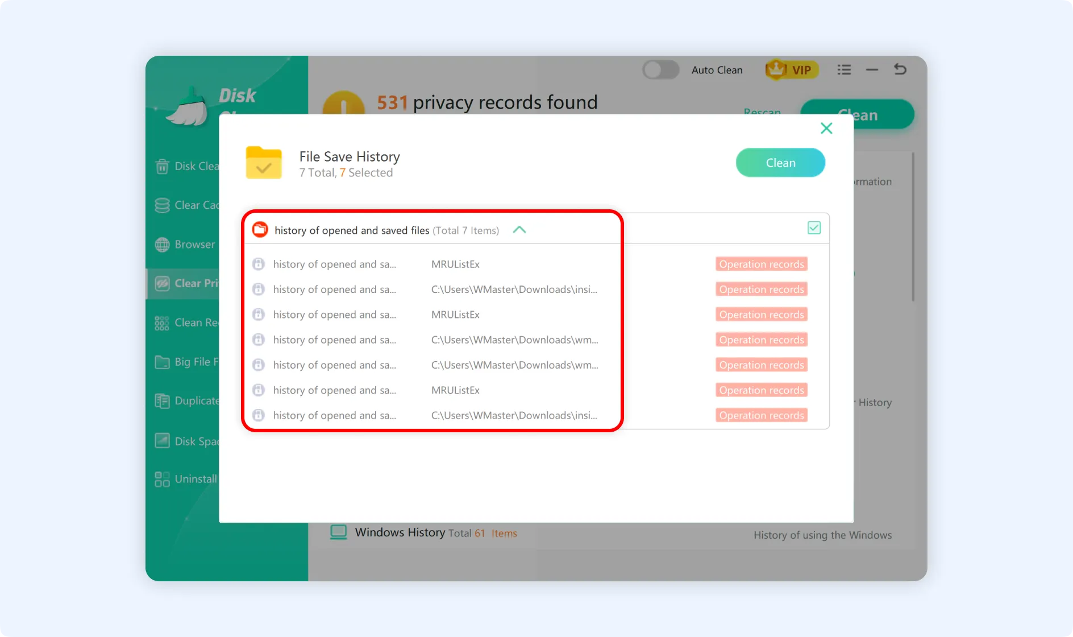The image size is (1073, 637).
Task: Open the Big File Finder tool
Action: [x=163, y=362]
